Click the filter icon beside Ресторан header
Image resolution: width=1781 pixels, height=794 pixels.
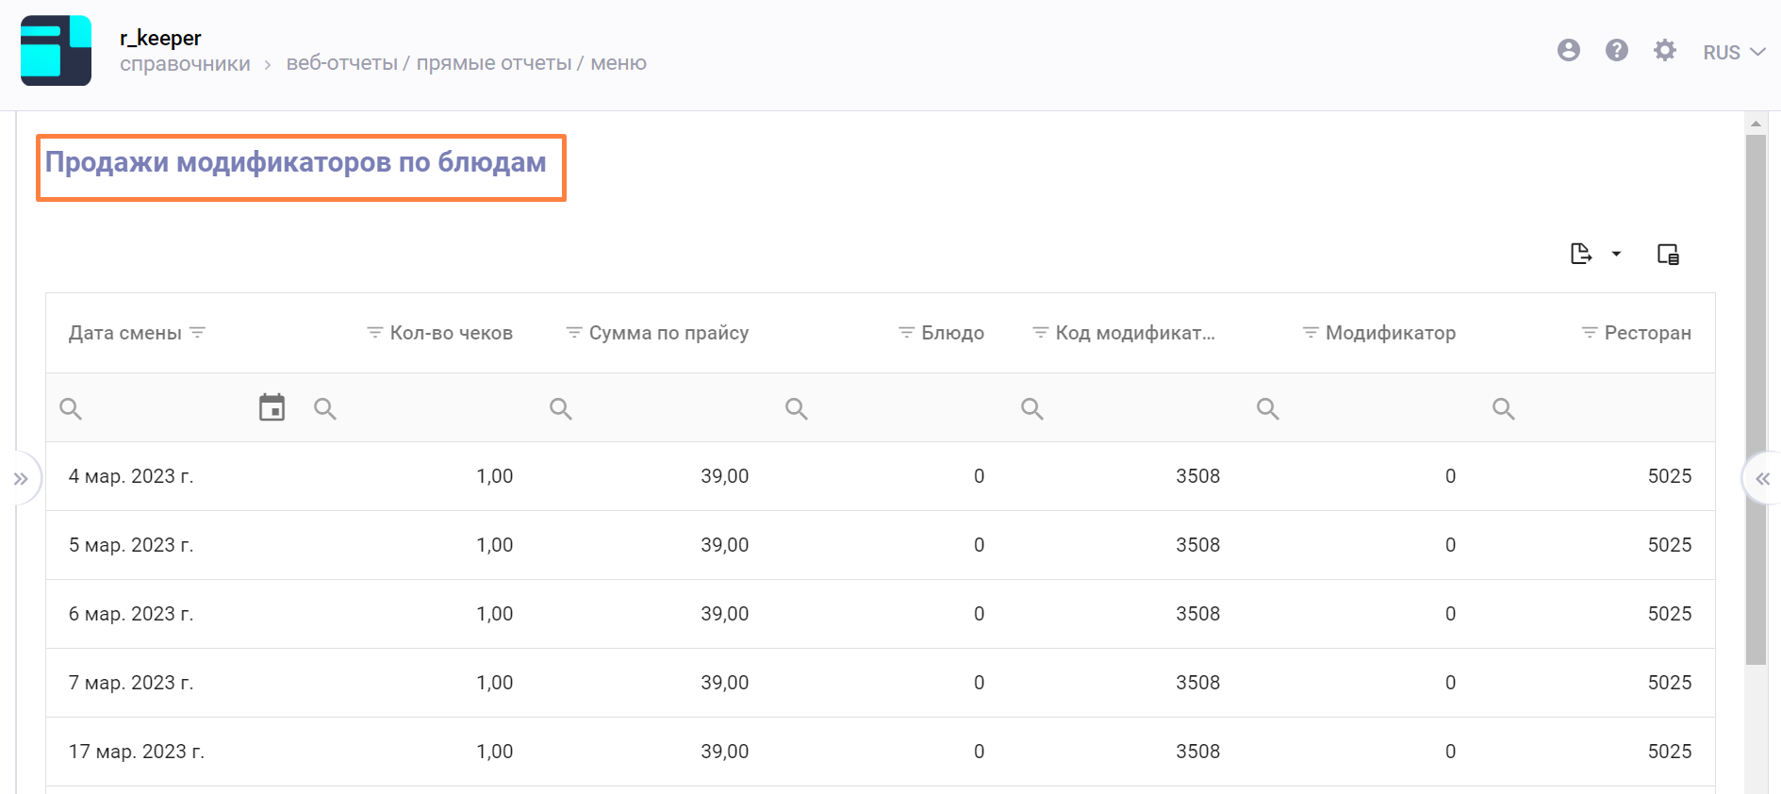(1589, 333)
